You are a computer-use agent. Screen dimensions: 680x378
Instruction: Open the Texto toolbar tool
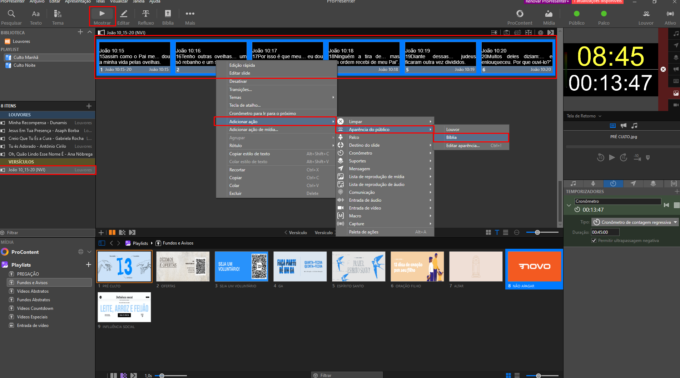tap(36, 17)
